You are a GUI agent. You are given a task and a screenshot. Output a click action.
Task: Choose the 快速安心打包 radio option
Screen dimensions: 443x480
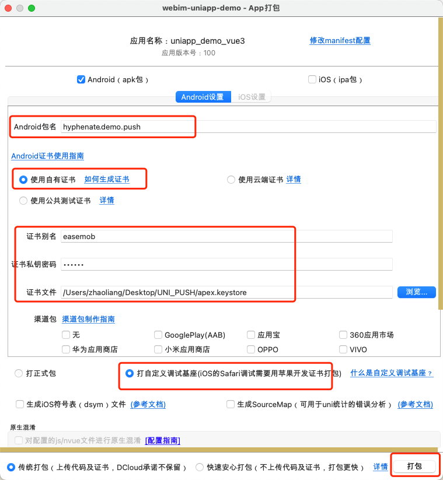point(200,467)
